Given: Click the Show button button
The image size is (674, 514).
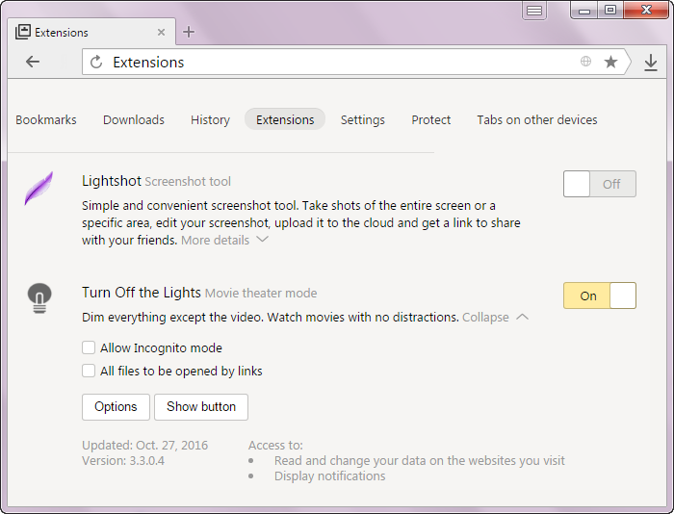Looking at the screenshot, I should [201, 406].
